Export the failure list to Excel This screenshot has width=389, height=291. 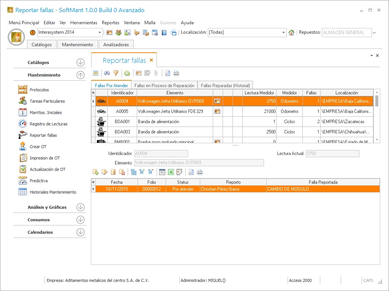coord(171,172)
